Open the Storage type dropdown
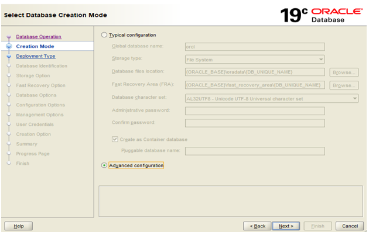This screenshot has height=235, width=369. [x=255, y=60]
